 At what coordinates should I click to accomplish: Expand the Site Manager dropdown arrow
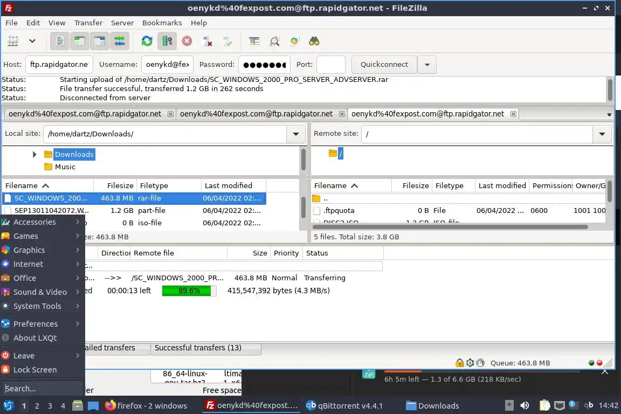[32, 41]
